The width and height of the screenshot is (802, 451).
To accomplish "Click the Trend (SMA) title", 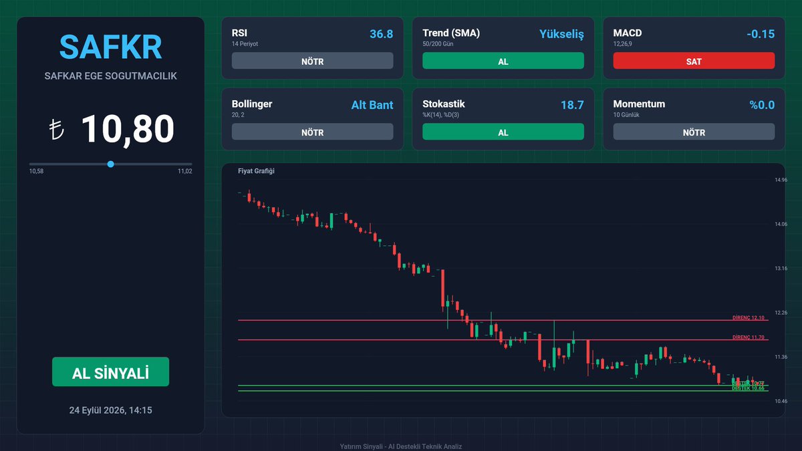I will [451, 33].
